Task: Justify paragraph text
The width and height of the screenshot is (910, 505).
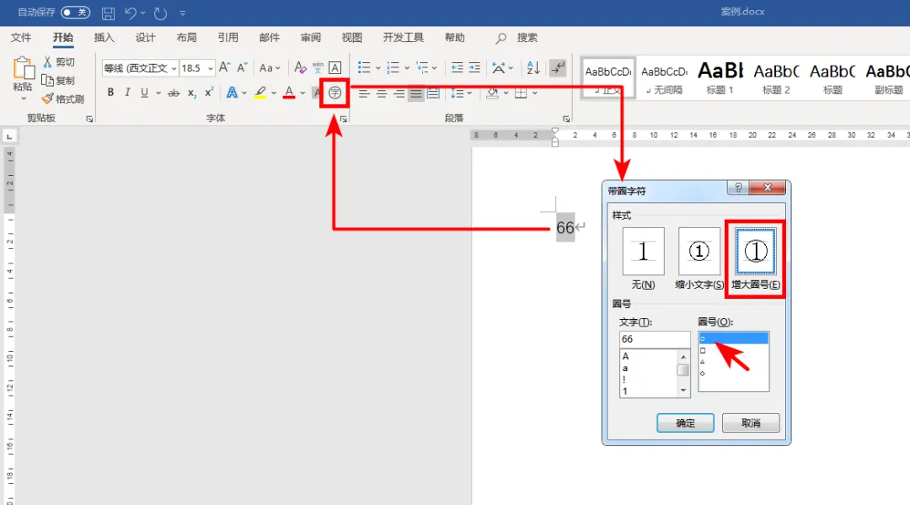Action: (x=415, y=93)
